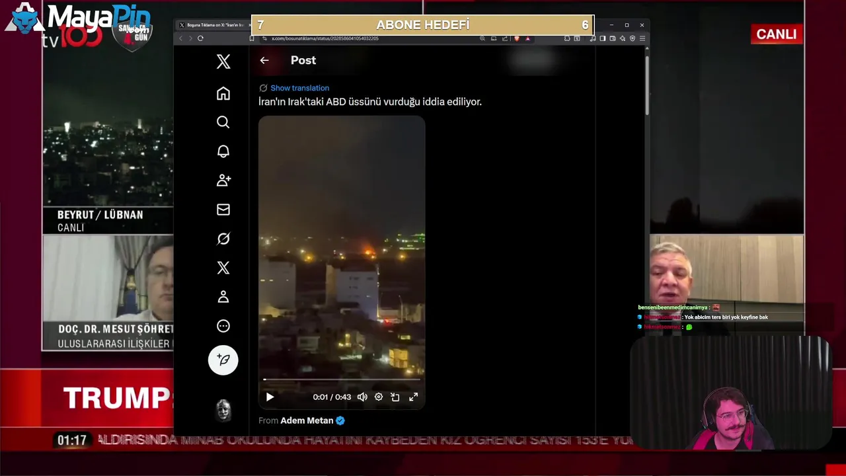Open the Follow people icon

click(223, 180)
